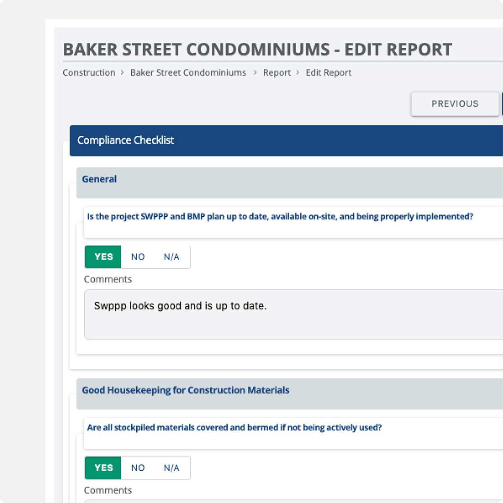
Task: Click the stockpiled materials question text
Action: pyautogui.click(x=234, y=428)
